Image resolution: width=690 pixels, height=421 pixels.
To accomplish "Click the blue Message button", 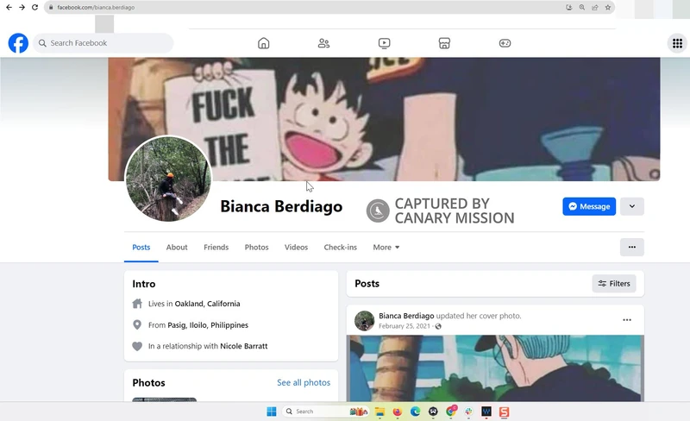I will click(589, 206).
